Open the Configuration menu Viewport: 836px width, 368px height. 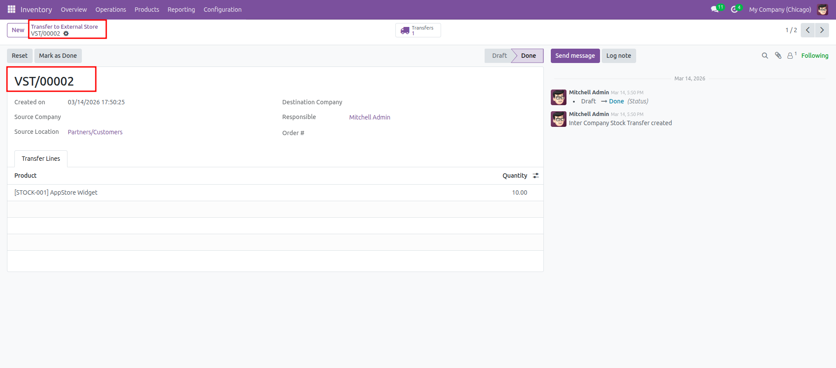[222, 10]
